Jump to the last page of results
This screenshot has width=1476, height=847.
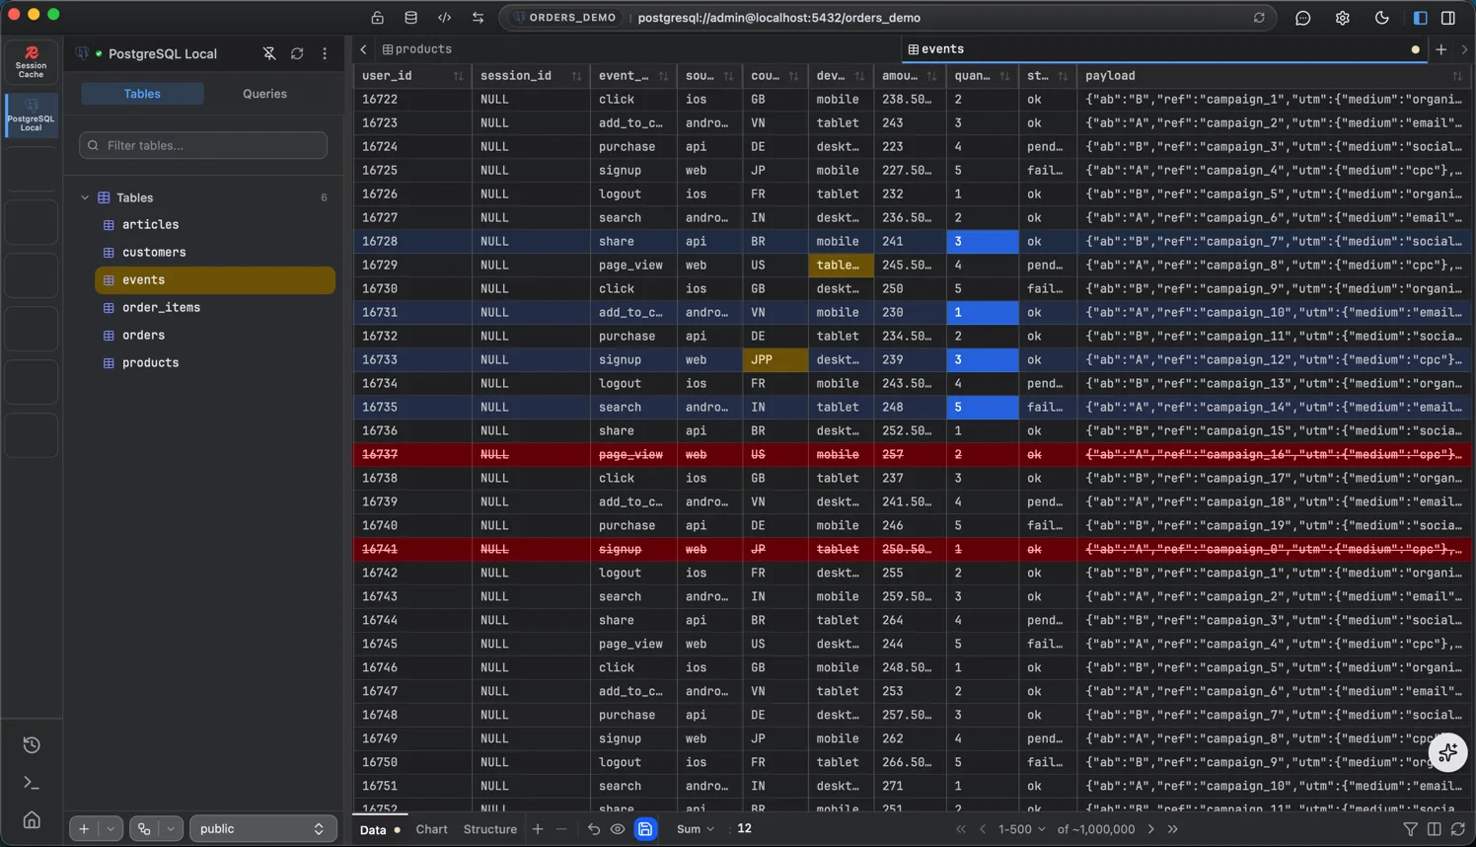[1173, 829]
